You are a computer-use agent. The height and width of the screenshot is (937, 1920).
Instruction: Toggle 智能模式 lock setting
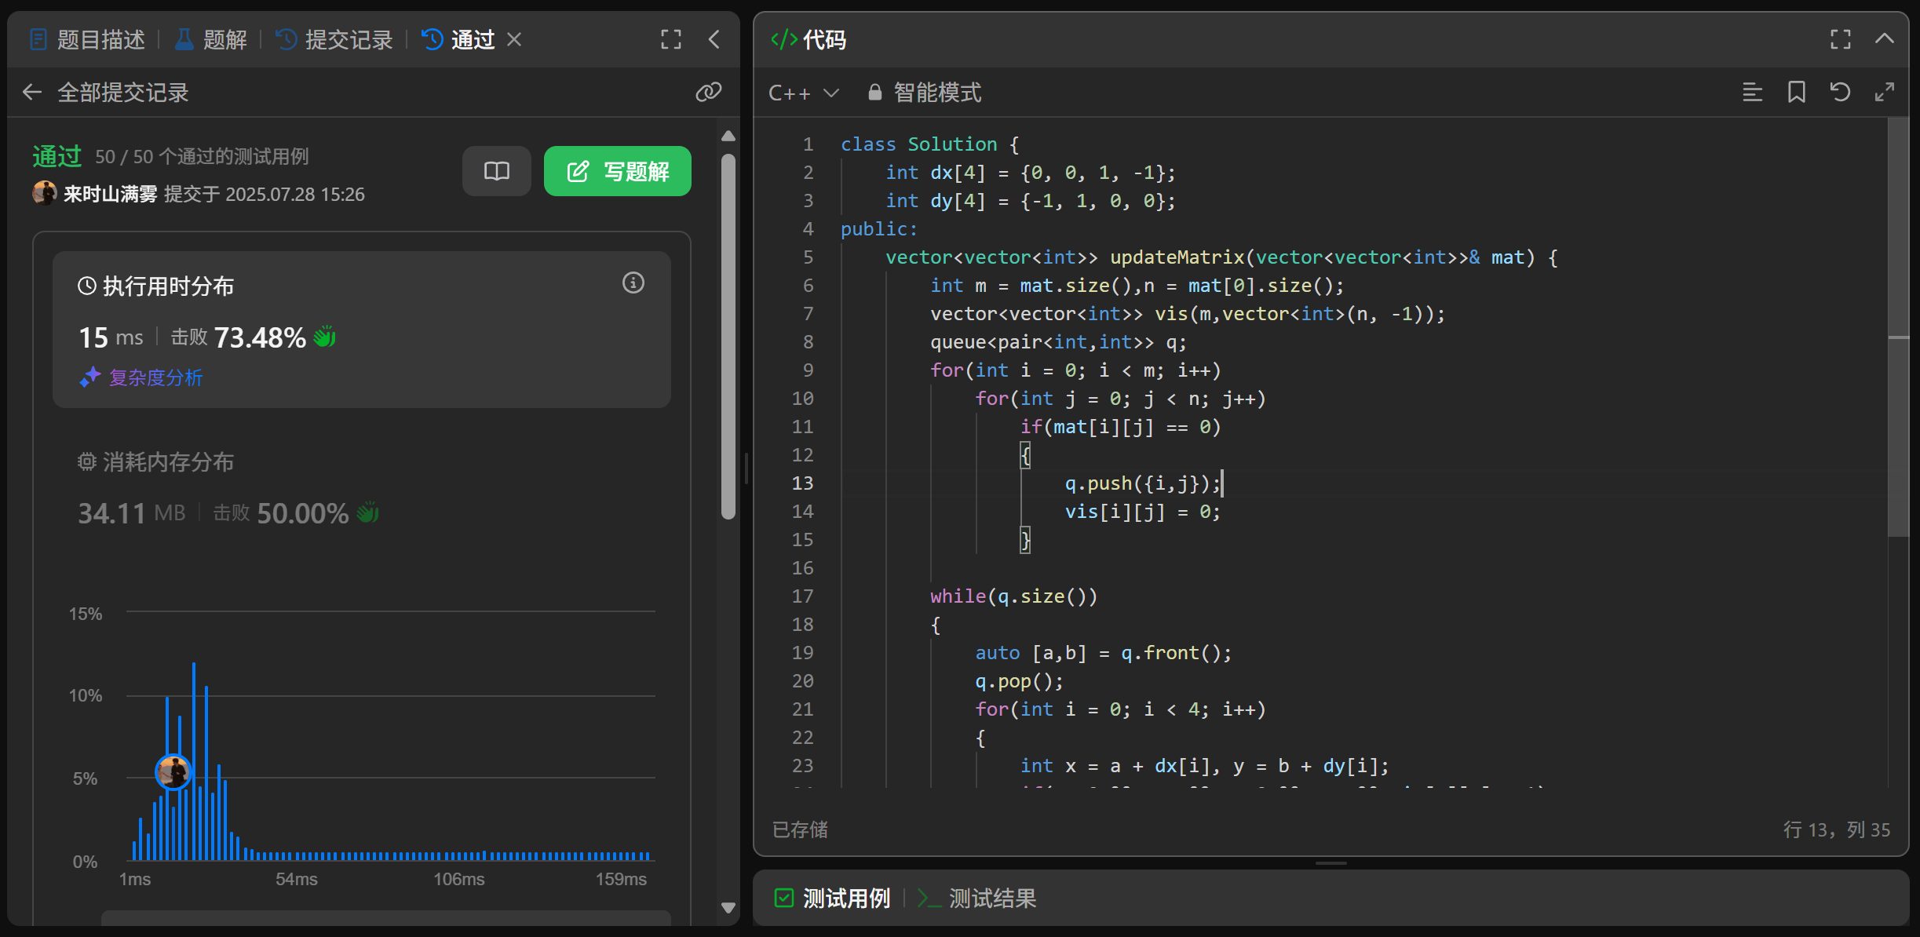click(x=925, y=93)
